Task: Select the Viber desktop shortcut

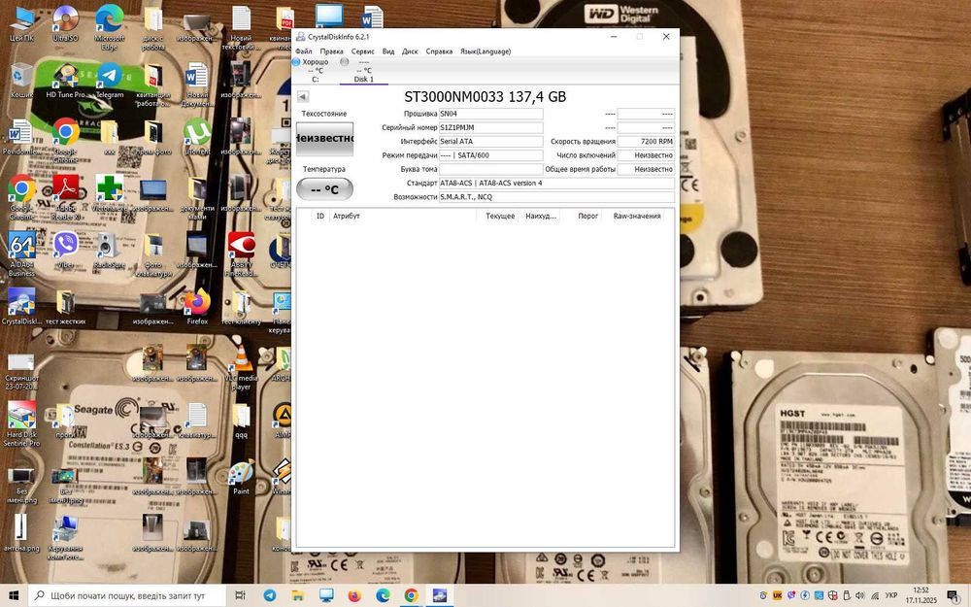Action: coord(66,251)
